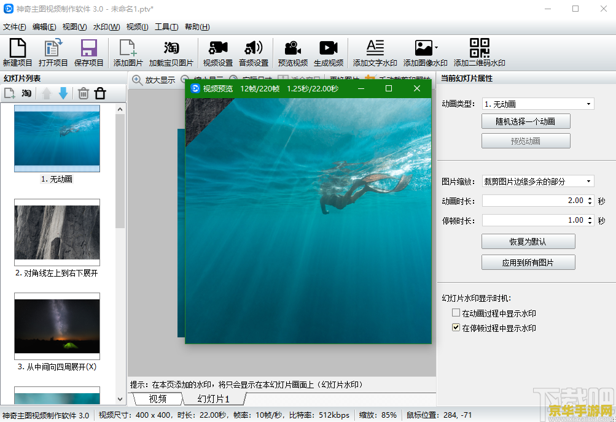Open the 动画类型 dropdown
Image resolution: width=616 pixels, height=422 pixels.
point(538,104)
